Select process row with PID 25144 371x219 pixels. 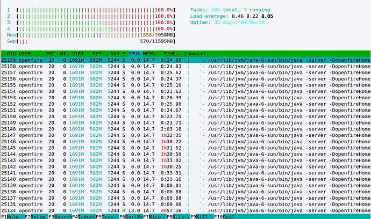tap(185, 154)
